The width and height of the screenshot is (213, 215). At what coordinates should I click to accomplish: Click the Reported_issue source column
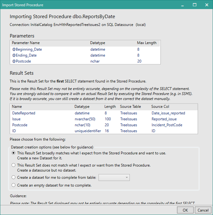(164, 119)
